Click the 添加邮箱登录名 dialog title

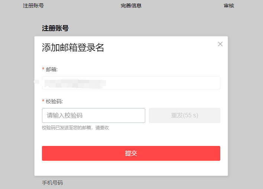click(73, 48)
